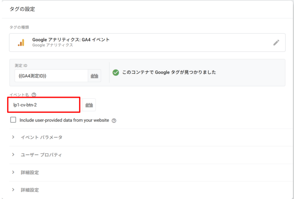Click the タグの種類 section label
Screen dimensions: 294x199
[19, 27]
